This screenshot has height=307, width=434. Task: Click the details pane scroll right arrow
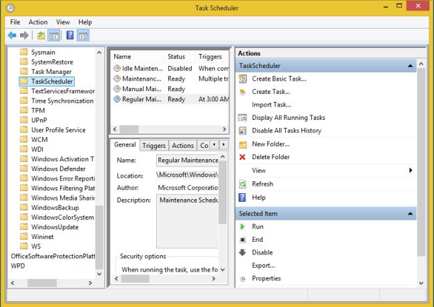214,279
